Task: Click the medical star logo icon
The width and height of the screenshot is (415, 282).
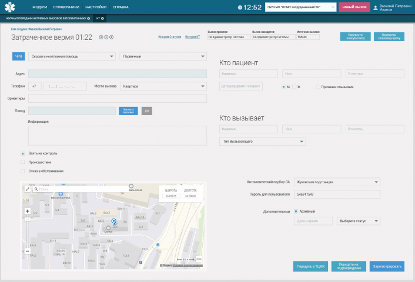Action: 10,7
